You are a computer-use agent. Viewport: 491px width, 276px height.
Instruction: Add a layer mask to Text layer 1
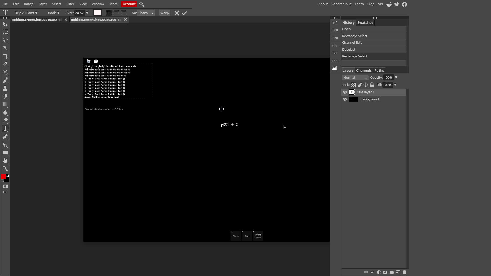pos(385,272)
